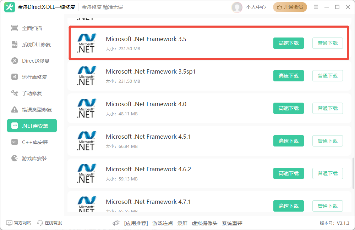Click 普通下载 for .Net Framework 4.7.1
Image resolution: width=355 pixels, height=230 pixels.
pos(328,206)
